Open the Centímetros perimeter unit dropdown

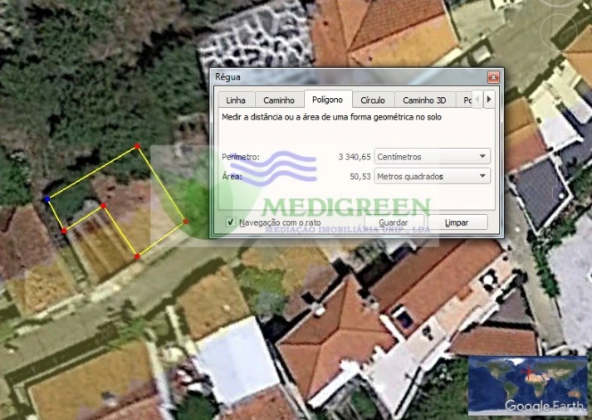coord(432,156)
